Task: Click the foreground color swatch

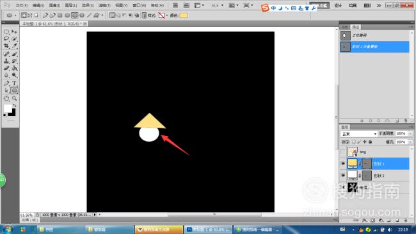Action: (x=8, y=108)
